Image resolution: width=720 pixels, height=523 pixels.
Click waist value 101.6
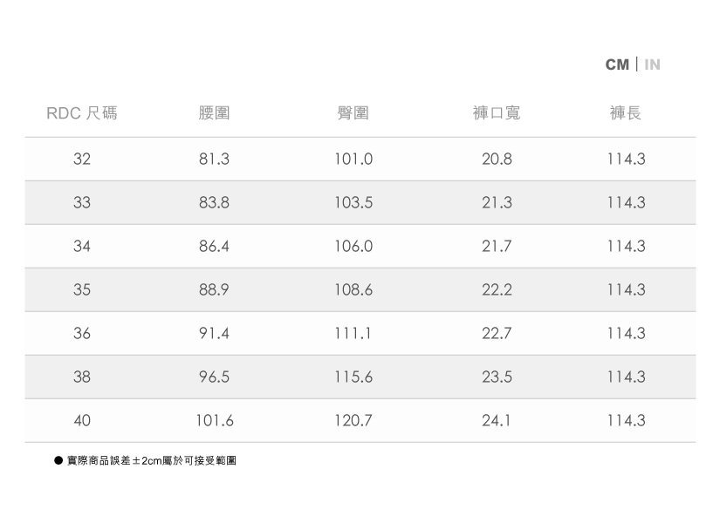coord(214,421)
